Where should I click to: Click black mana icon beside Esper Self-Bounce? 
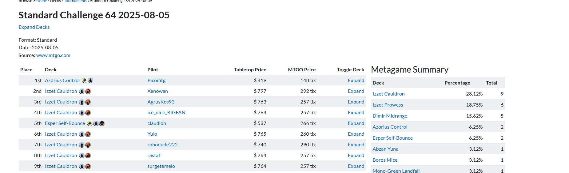[102, 123]
